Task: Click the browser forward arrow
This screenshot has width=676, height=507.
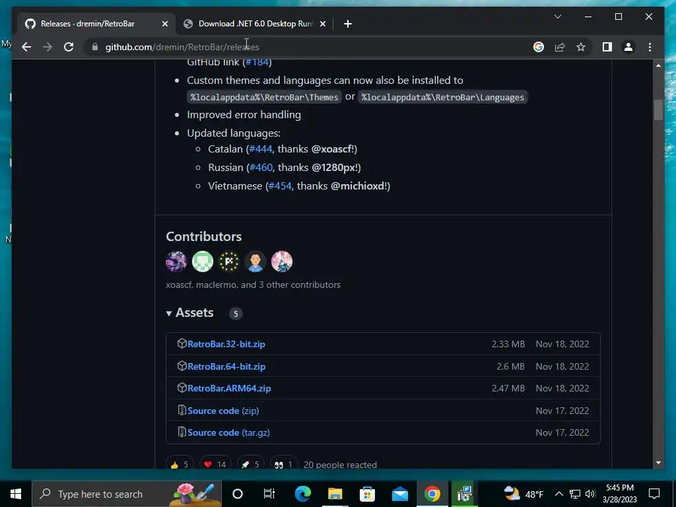Action: (48, 47)
